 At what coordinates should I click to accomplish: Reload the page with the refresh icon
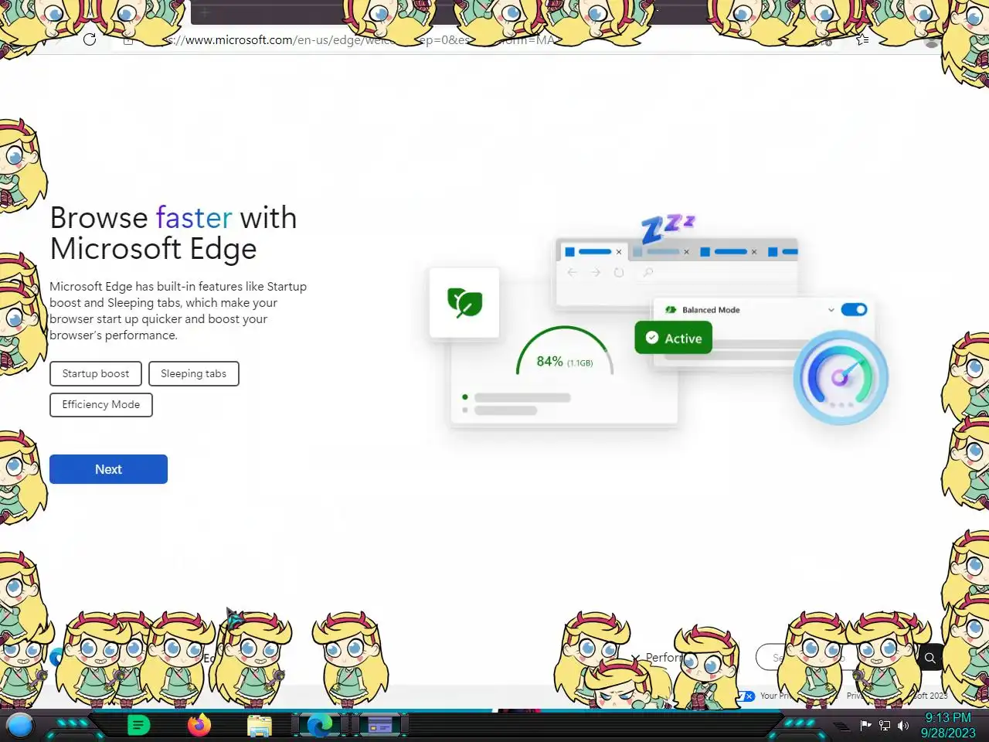click(x=90, y=39)
